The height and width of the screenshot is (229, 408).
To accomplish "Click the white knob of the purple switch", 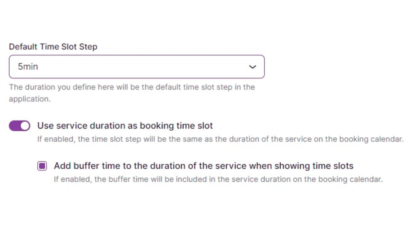I will pos(25,126).
